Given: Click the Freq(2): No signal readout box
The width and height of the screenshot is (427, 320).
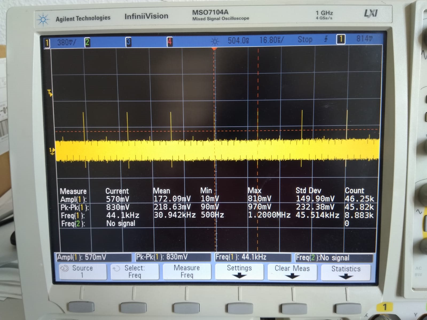Looking at the screenshot, I should [334, 258].
